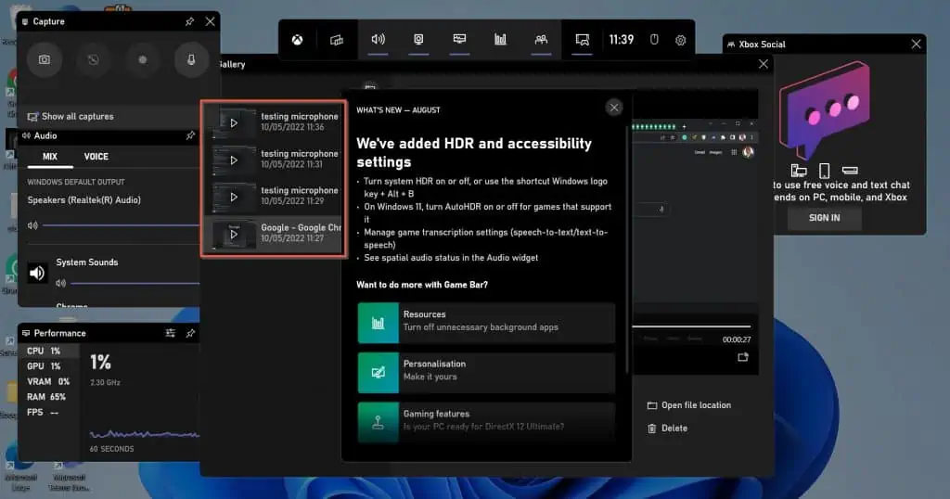Viewport: 950px width, 499px height.
Task: Select the MIX tab in Audio
Action: [x=50, y=157]
